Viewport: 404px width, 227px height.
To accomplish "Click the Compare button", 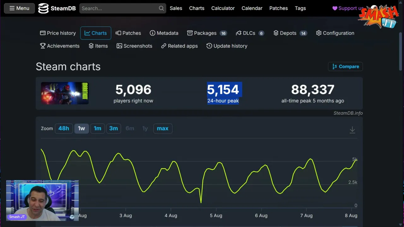I will (x=346, y=67).
